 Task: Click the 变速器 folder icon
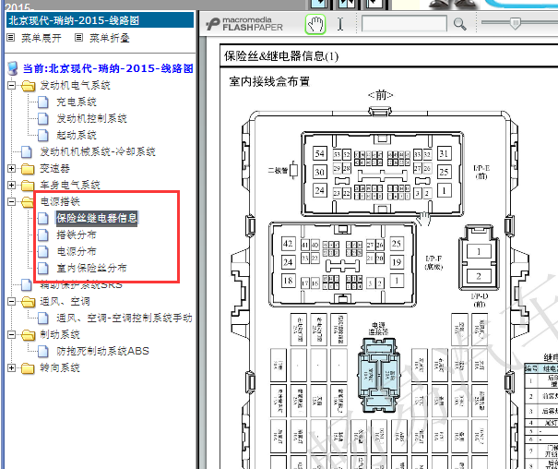pyautogui.click(x=28, y=169)
